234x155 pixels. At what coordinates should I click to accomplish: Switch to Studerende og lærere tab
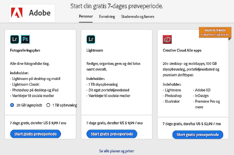click(x=138, y=17)
